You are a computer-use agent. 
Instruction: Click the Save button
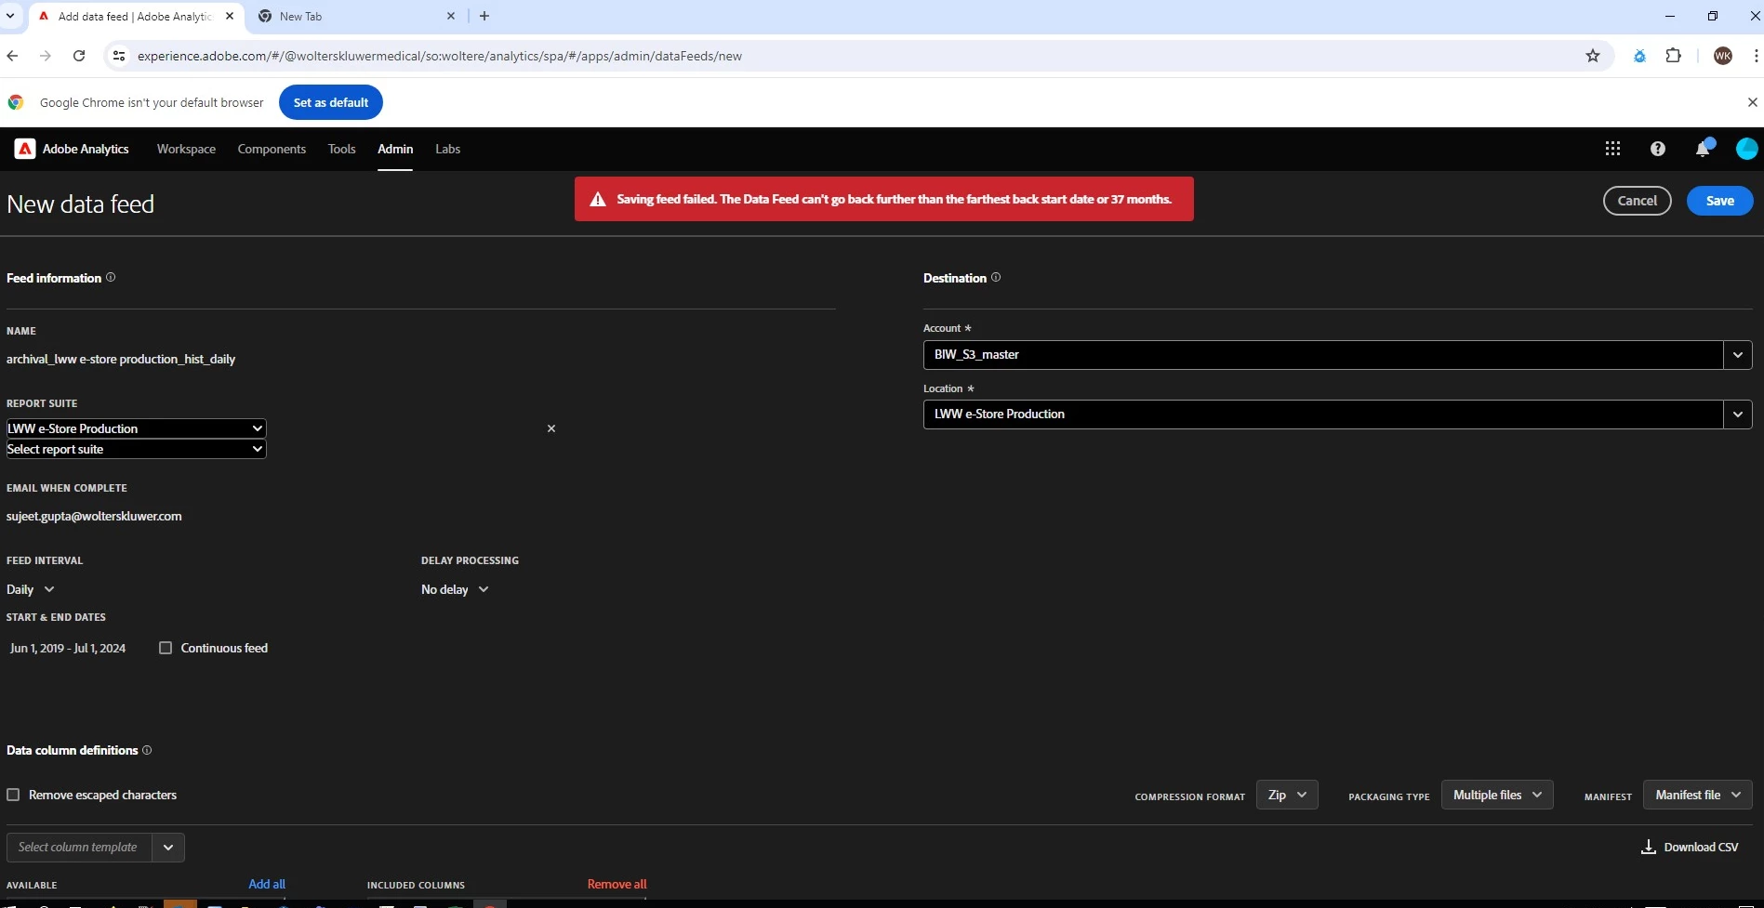pos(1719,201)
